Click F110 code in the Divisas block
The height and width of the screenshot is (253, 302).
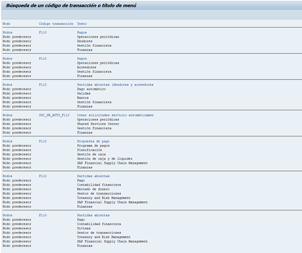[x=43, y=215]
